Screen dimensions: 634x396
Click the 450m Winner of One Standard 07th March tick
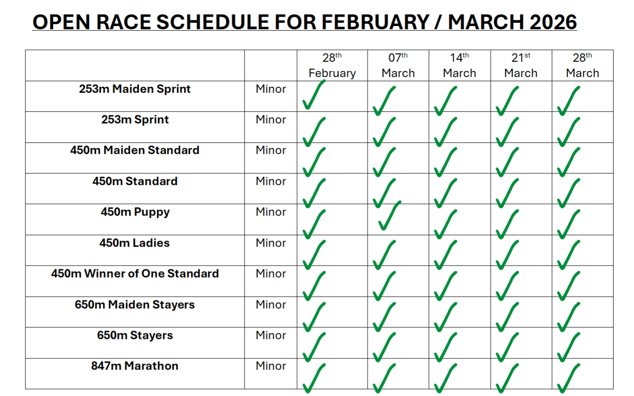(x=384, y=286)
